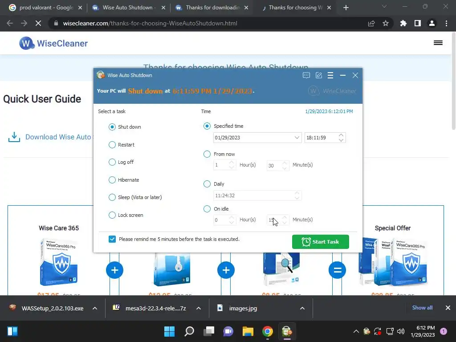Click Wise Auto Shutdown taskbar icon

[x=287, y=331]
